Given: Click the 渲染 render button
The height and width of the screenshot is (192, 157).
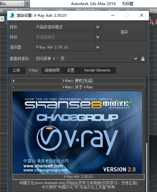Looking at the screenshot, I should click(124, 32).
